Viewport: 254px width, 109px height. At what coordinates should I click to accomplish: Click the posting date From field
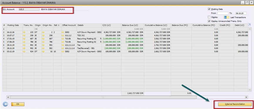(x=223, y=13)
